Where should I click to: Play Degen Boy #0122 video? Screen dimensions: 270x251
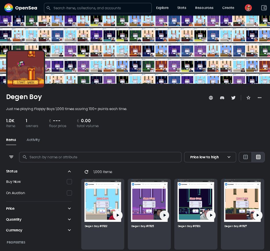pos(118,215)
